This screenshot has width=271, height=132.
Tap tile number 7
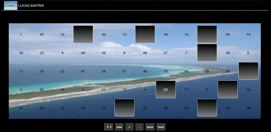pos(186,53)
